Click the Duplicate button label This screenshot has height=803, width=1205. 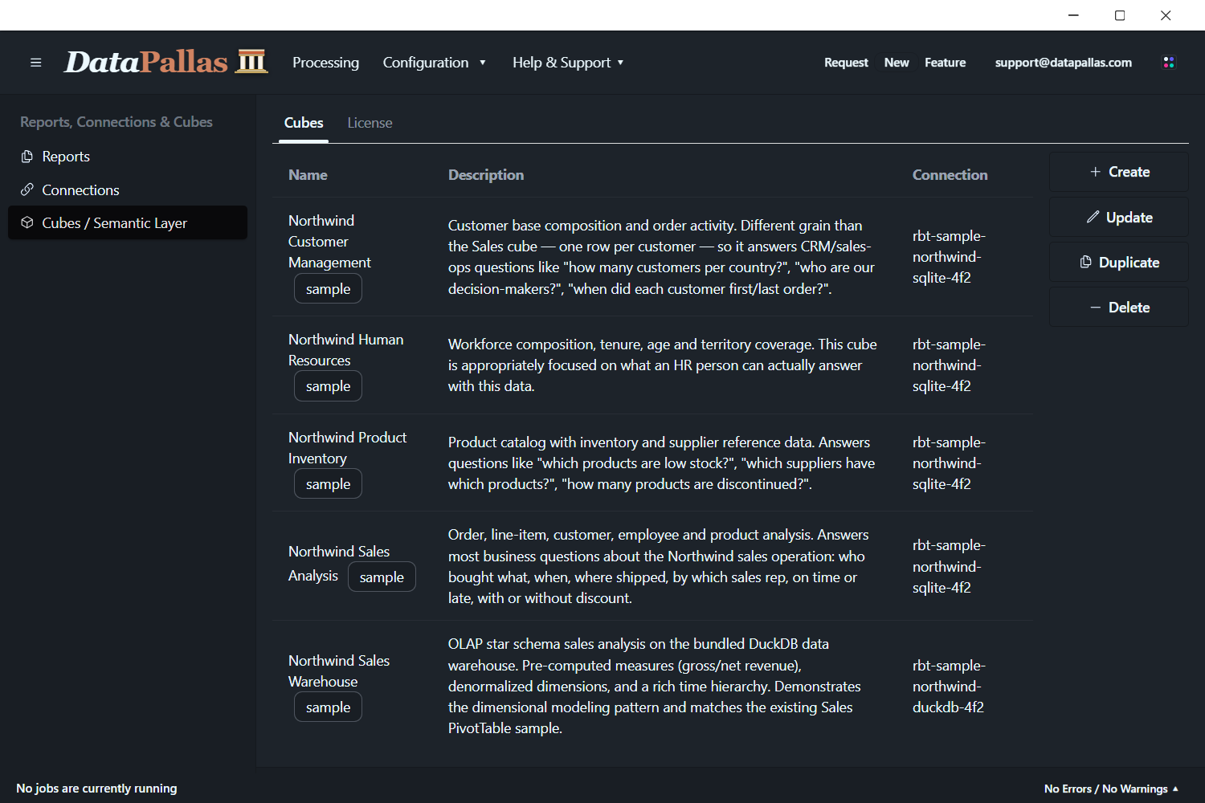[x=1129, y=263]
